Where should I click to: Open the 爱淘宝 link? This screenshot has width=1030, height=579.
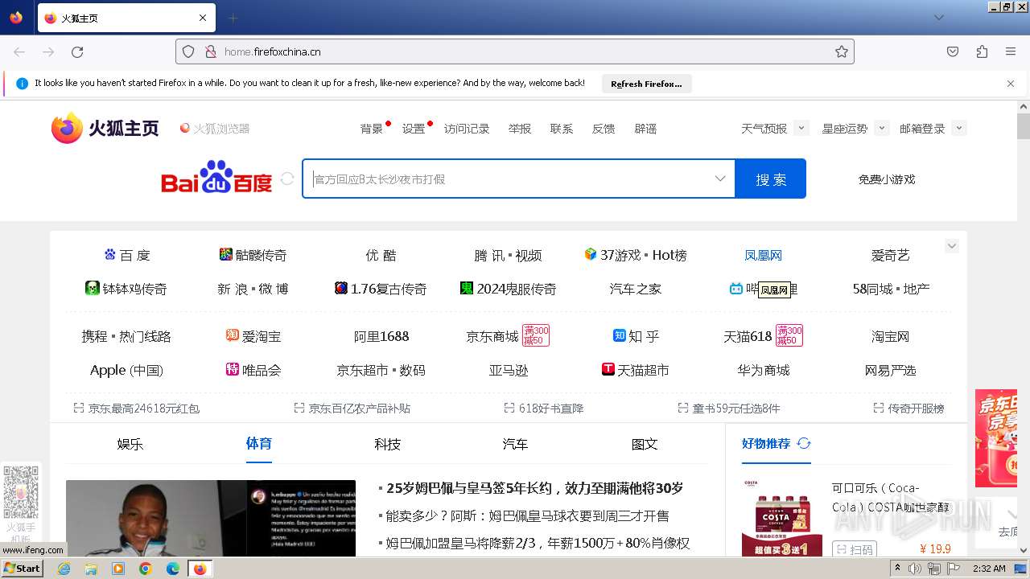[253, 336]
